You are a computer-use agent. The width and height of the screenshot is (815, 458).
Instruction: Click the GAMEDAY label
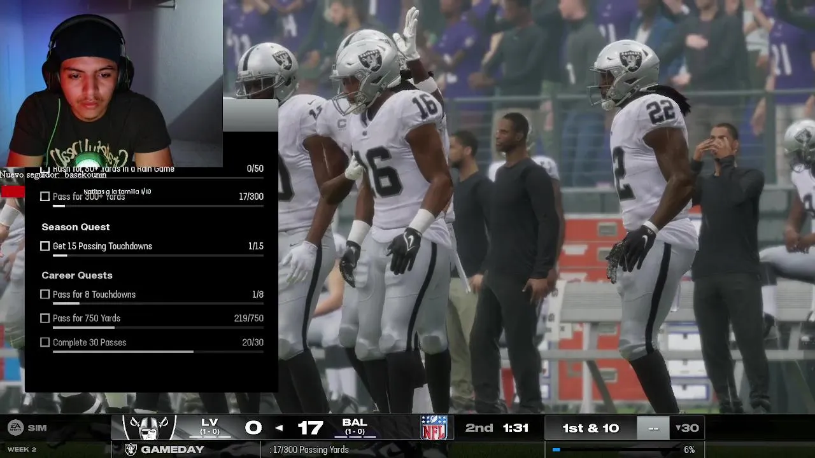(x=173, y=449)
